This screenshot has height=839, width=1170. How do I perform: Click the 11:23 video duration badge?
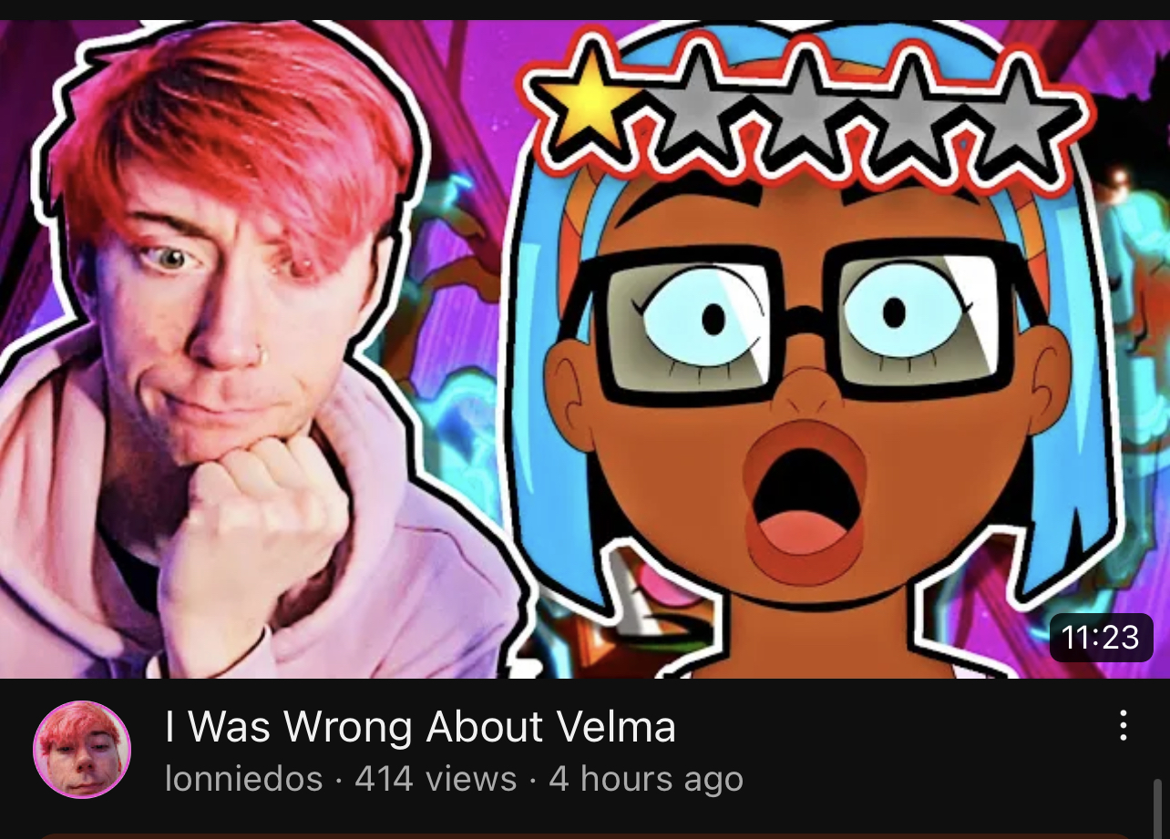pos(1101,637)
